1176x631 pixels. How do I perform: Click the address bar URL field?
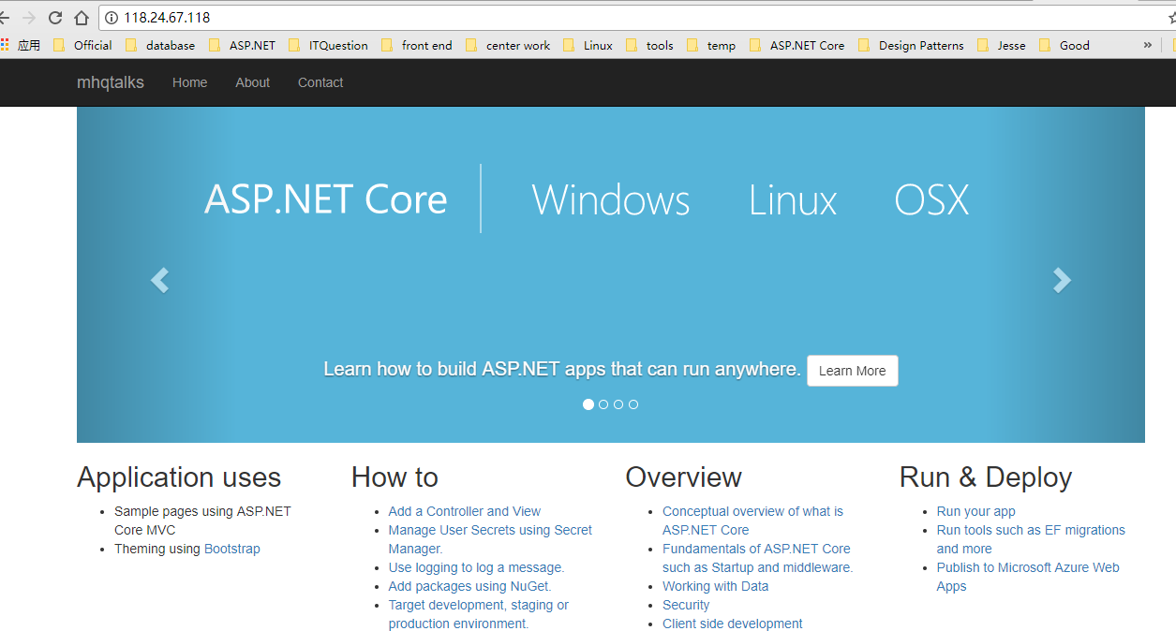(x=637, y=18)
